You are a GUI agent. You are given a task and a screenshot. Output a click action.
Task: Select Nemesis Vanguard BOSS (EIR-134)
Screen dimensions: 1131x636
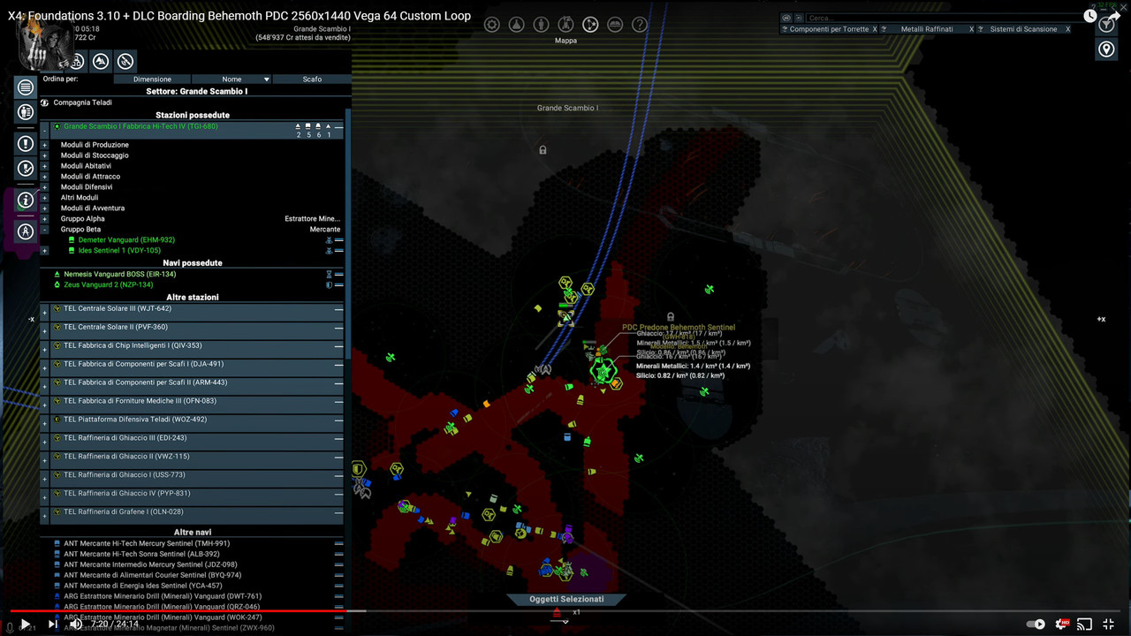(119, 274)
